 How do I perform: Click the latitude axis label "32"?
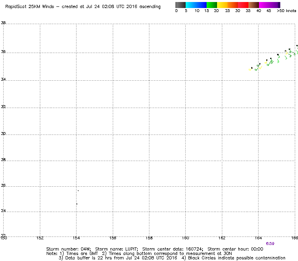point(3,106)
